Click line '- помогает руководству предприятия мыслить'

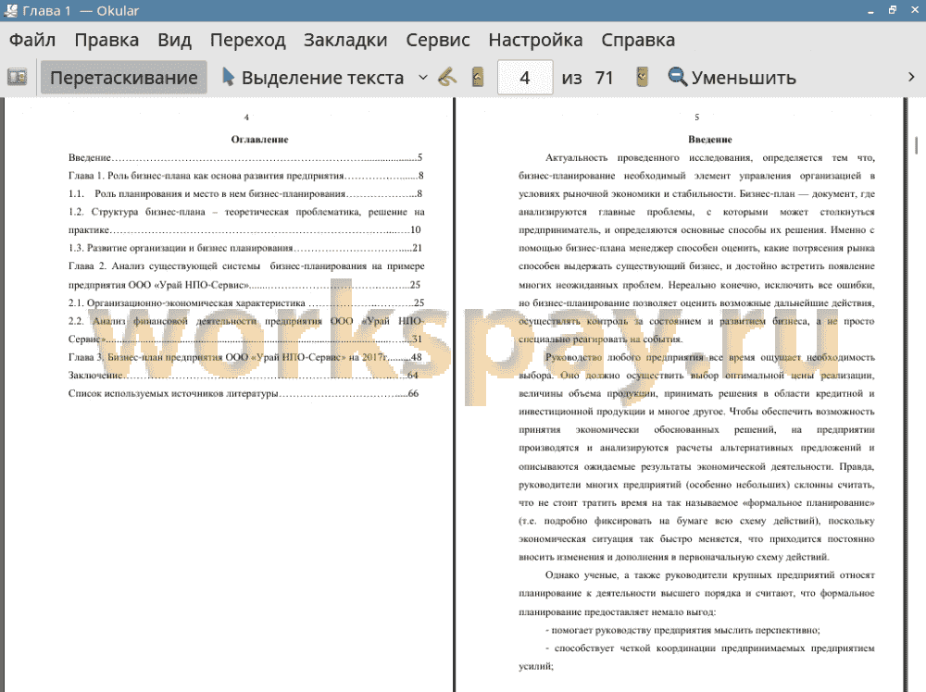coord(682,630)
